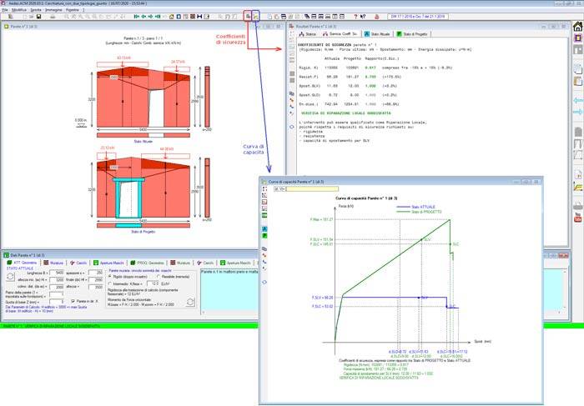Click lunghezza B input field

point(57,273)
